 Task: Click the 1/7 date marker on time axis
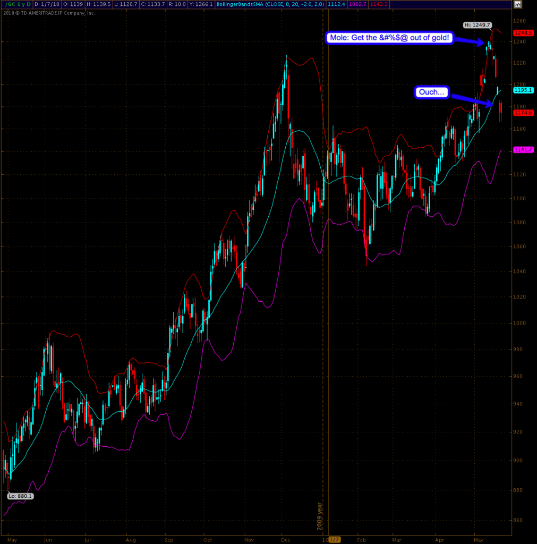click(x=334, y=539)
